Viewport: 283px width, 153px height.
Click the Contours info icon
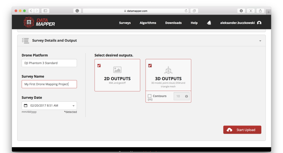[187, 96]
